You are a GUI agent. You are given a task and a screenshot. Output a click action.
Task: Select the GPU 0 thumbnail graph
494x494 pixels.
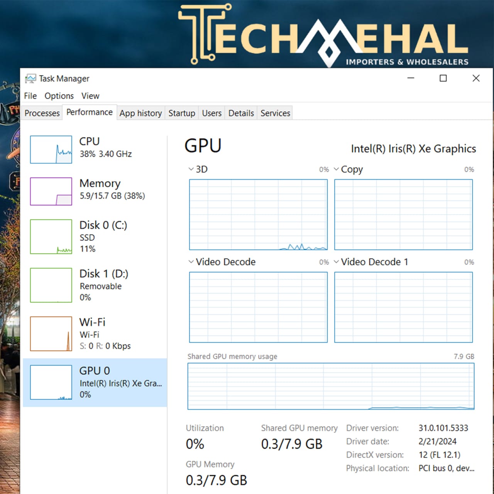point(51,382)
